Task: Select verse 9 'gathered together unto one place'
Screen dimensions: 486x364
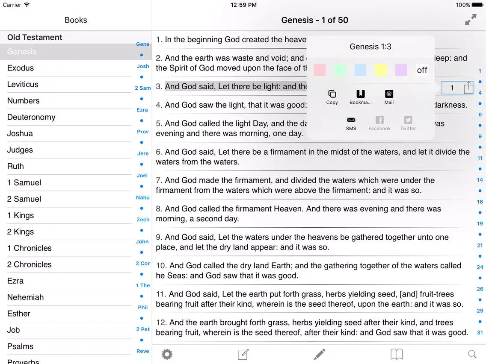Action: 302,242
